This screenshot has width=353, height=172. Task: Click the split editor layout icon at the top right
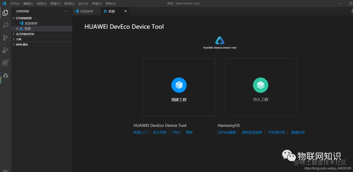tap(352, 11)
